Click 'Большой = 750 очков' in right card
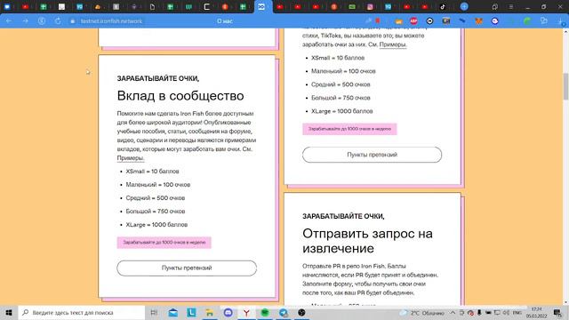The width and height of the screenshot is (569, 320). [x=341, y=98]
